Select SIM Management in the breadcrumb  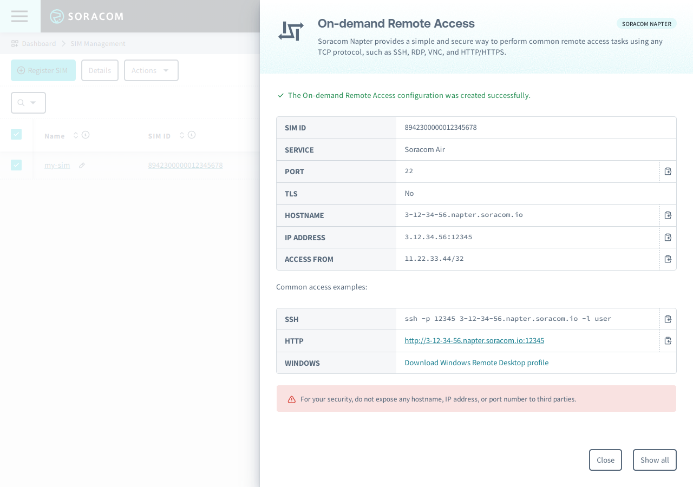click(98, 43)
